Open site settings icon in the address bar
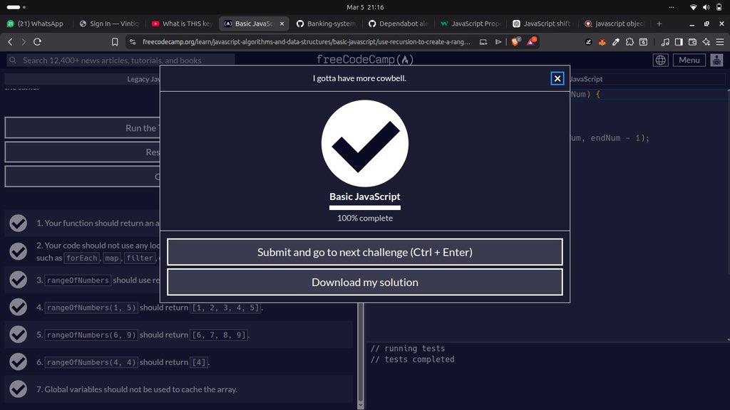 (x=133, y=42)
